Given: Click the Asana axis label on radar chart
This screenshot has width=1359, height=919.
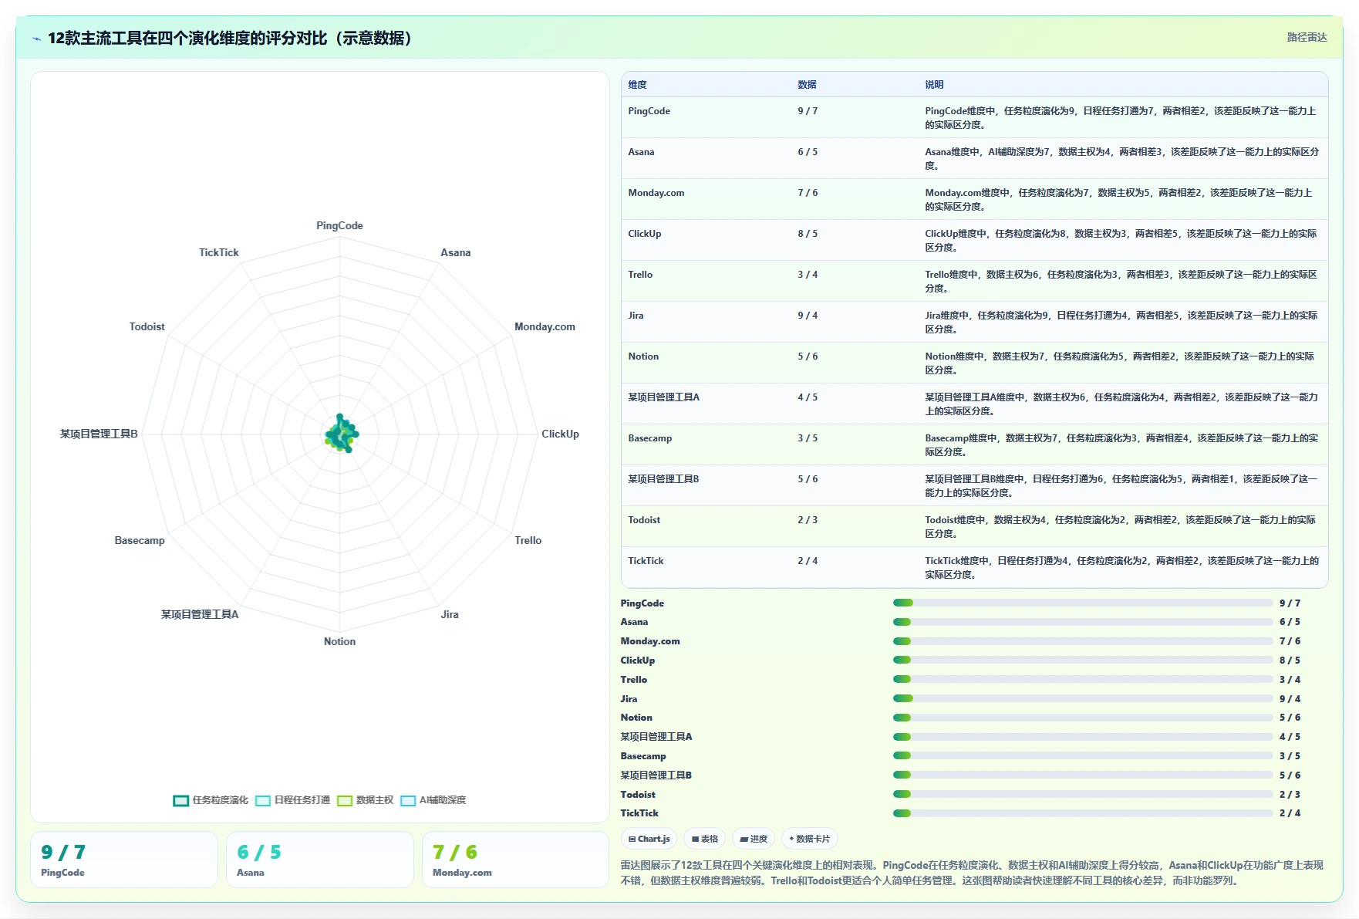Looking at the screenshot, I should tap(456, 252).
